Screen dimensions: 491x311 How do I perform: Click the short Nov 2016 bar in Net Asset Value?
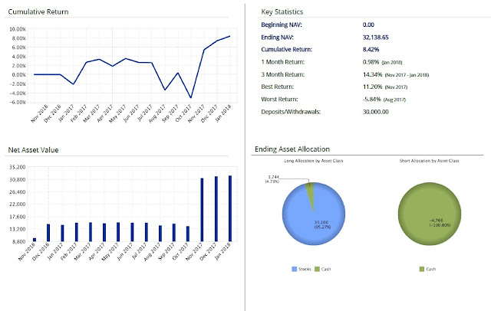pyautogui.click(x=35, y=240)
